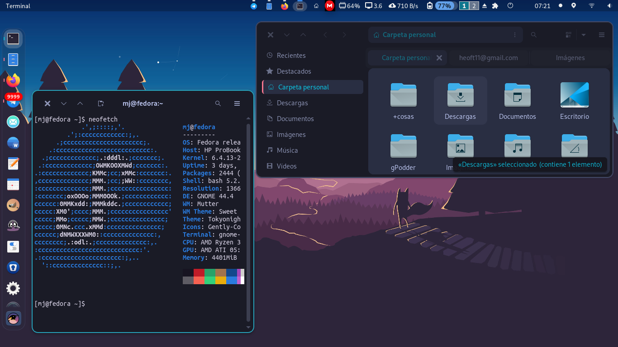Click the 64% memory usage indicator
Screen dimensions: 618x347
pyautogui.click(x=349, y=6)
